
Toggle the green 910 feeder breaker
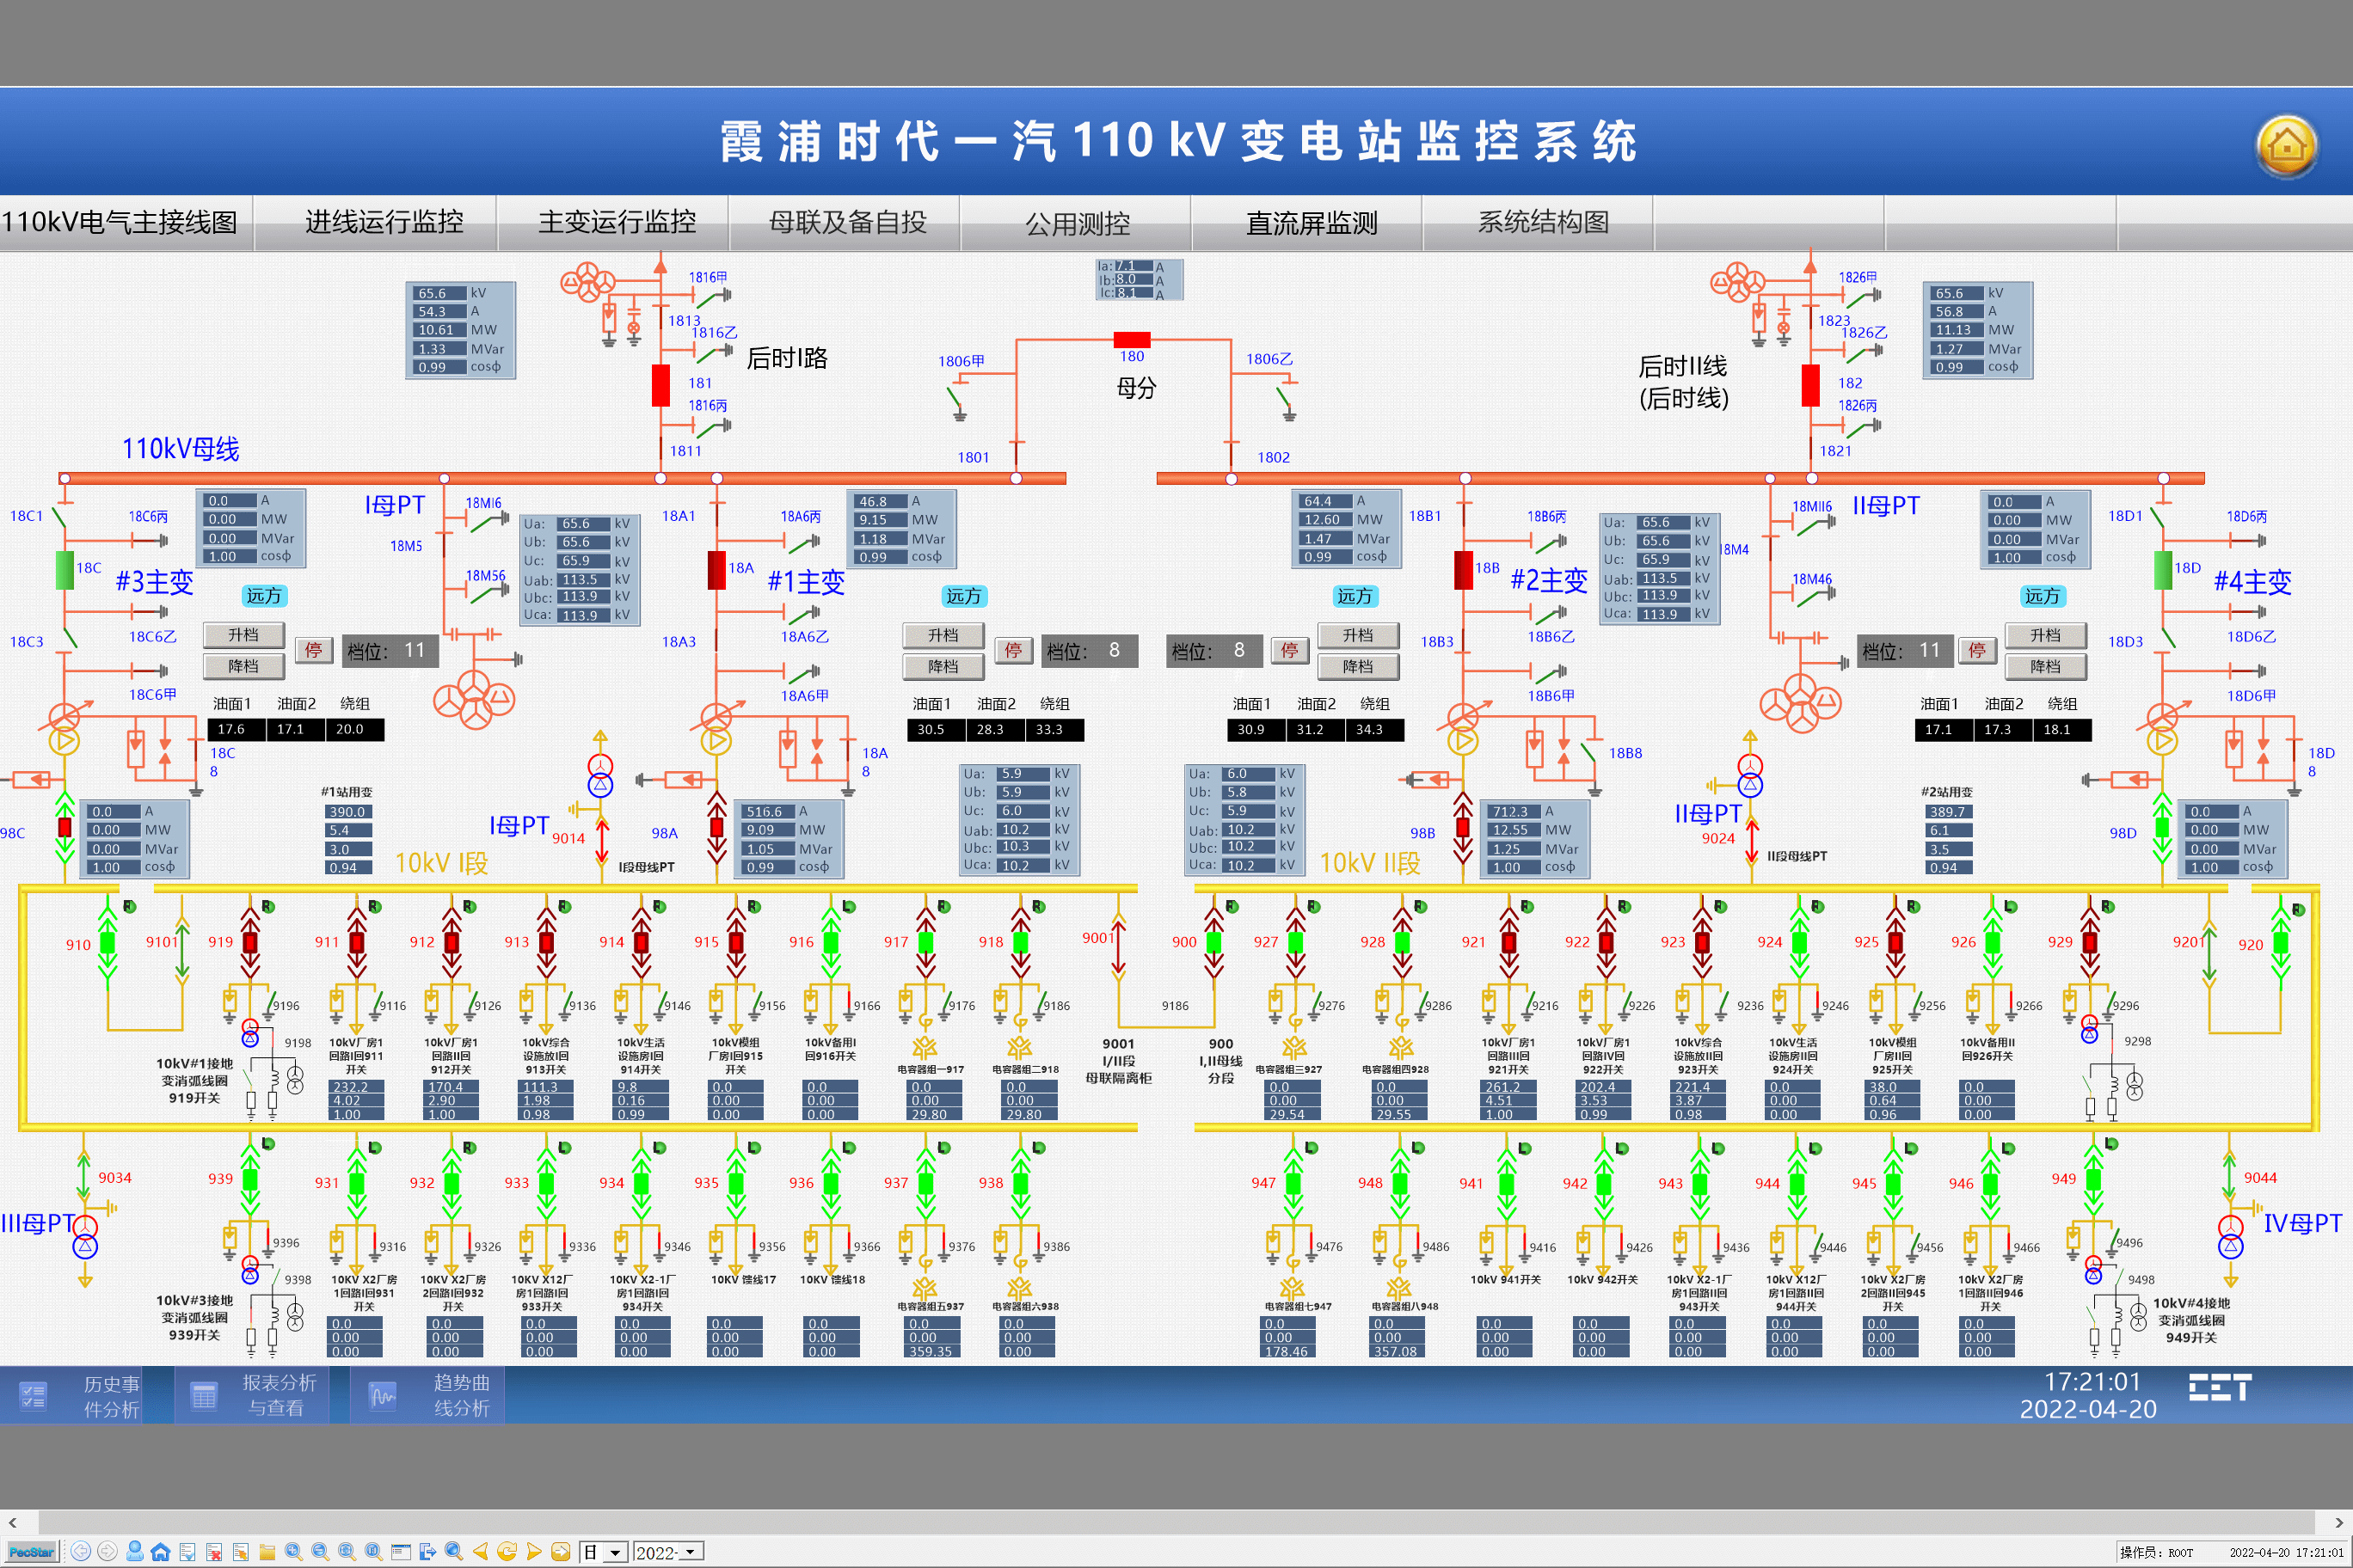tap(107, 943)
